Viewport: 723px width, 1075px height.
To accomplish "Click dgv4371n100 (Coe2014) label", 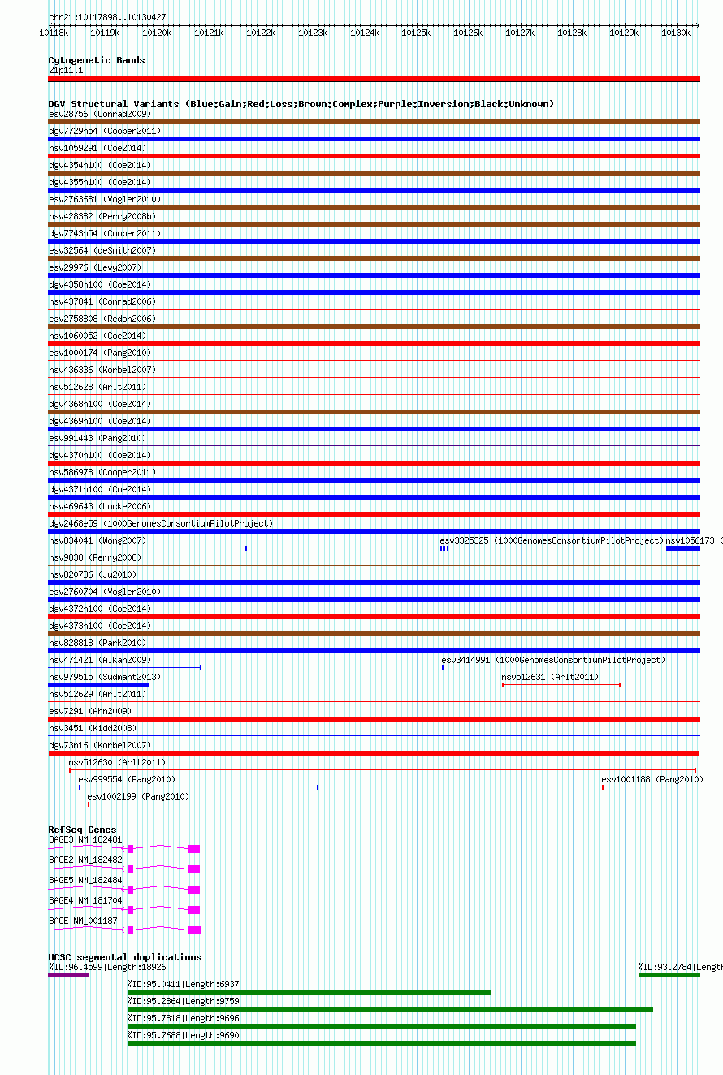I will (x=100, y=489).
